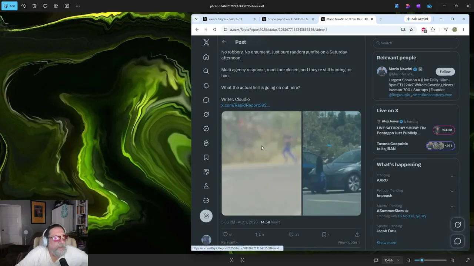
Task: Switch to 'Scope Report on X' tab
Action: 287,19
